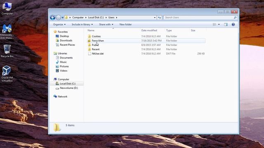The image size is (264, 148).
Task: Select Libraries in the navigation pane
Action: tap(62, 53)
